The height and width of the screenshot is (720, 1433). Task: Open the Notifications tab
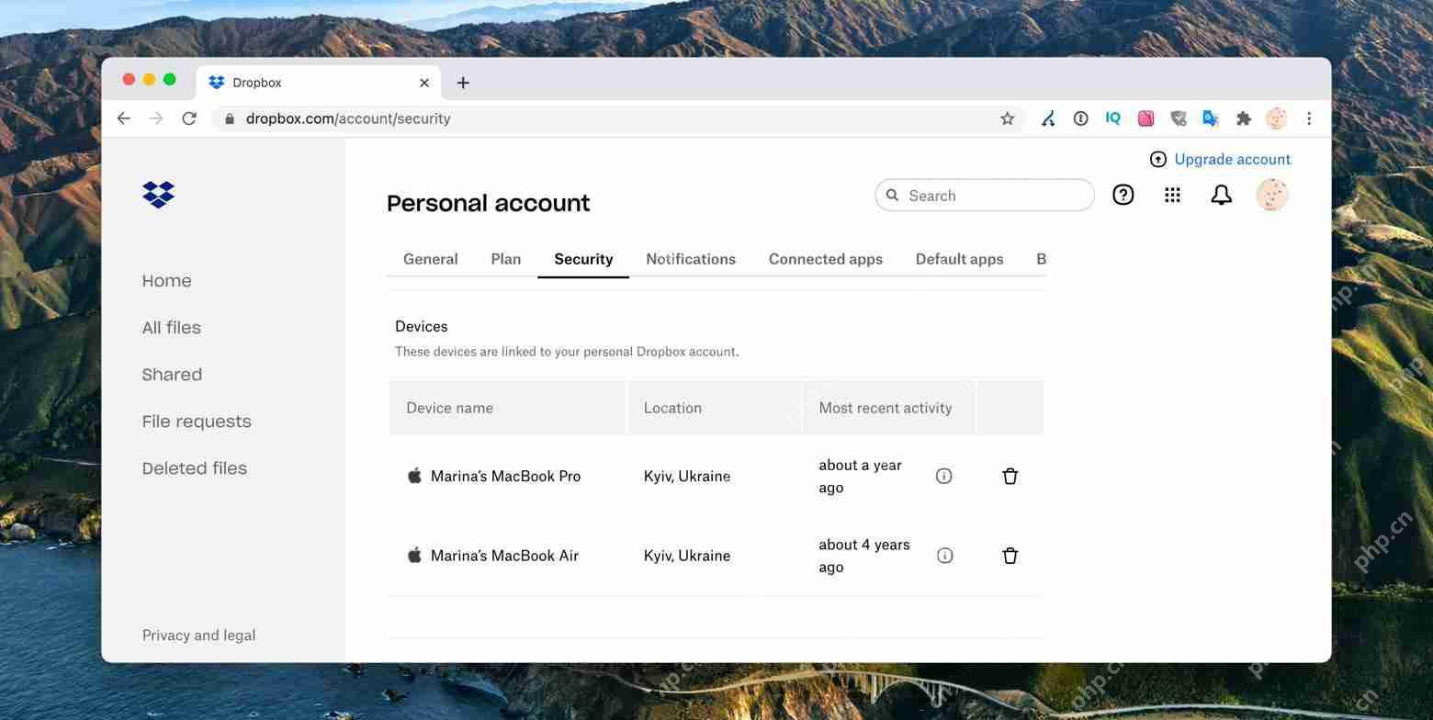[691, 259]
